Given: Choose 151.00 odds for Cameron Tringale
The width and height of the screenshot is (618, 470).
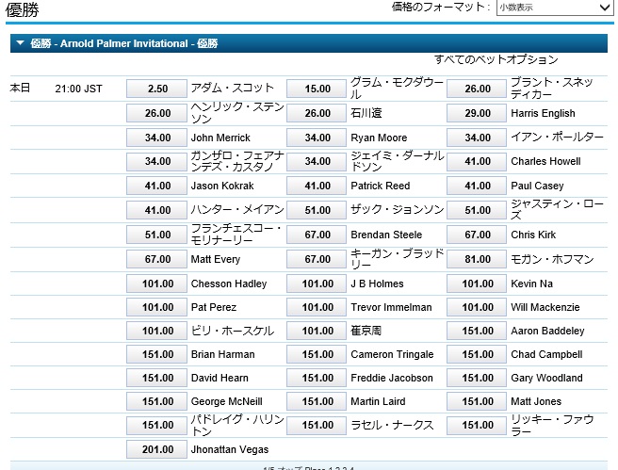Looking at the screenshot, I should click(317, 354).
